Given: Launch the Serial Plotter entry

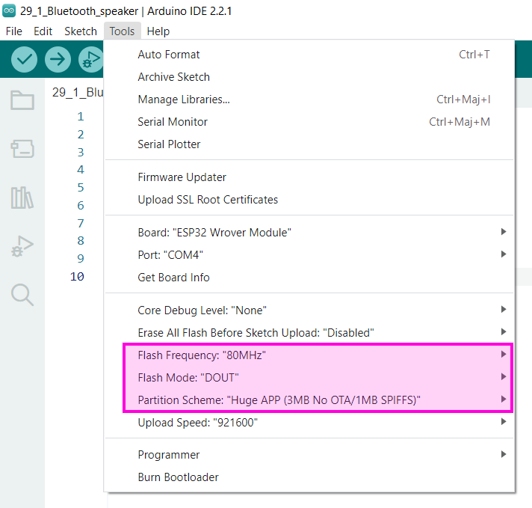Looking at the screenshot, I should tap(309, 144).
